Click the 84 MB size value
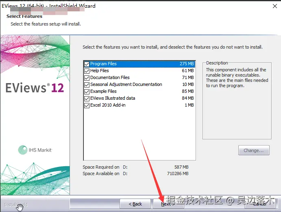This screenshot has height=212, width=281. pos(188,98)
